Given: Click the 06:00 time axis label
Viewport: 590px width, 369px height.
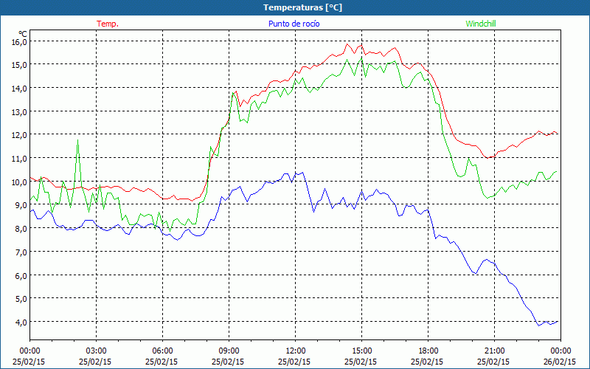Looking at the screenshot, I should pyautogui.click(x=162, y=351).
